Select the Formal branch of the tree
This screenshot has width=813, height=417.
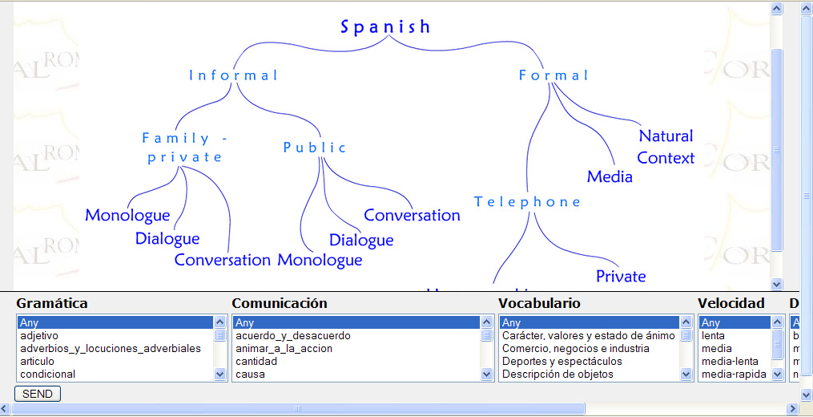coord(553,75)
